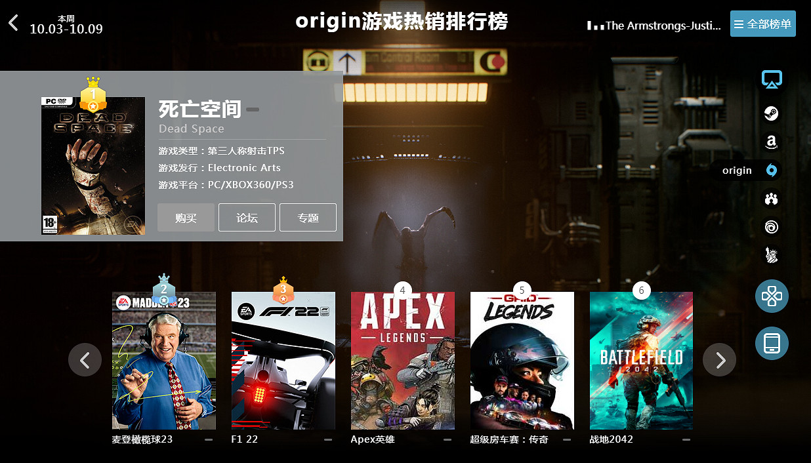Open the 全部榜单 menu

pos(762,23)
